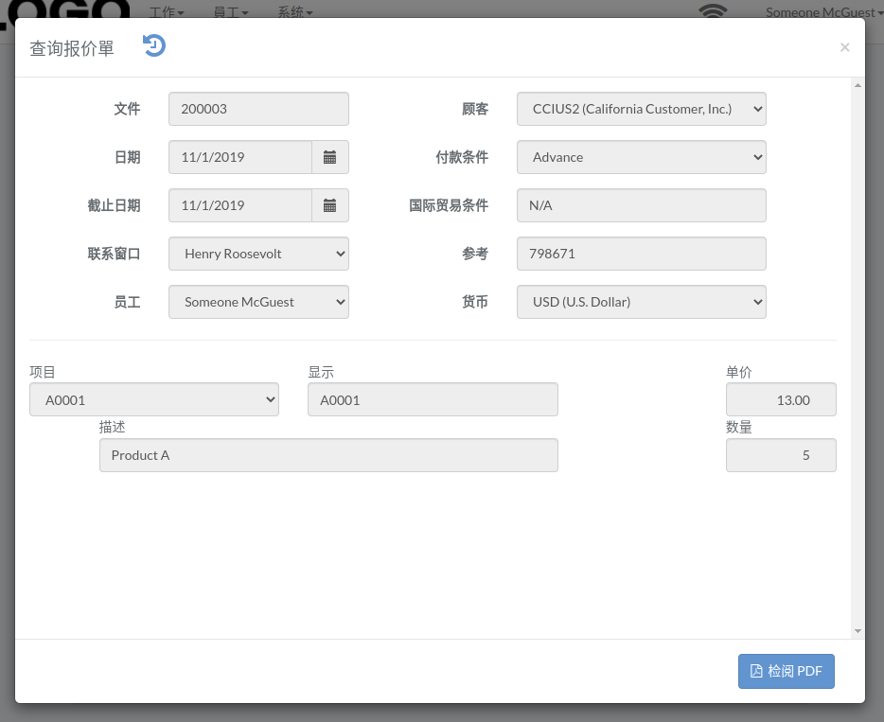Click the 显示 field showing A0001

click(433, 399)
